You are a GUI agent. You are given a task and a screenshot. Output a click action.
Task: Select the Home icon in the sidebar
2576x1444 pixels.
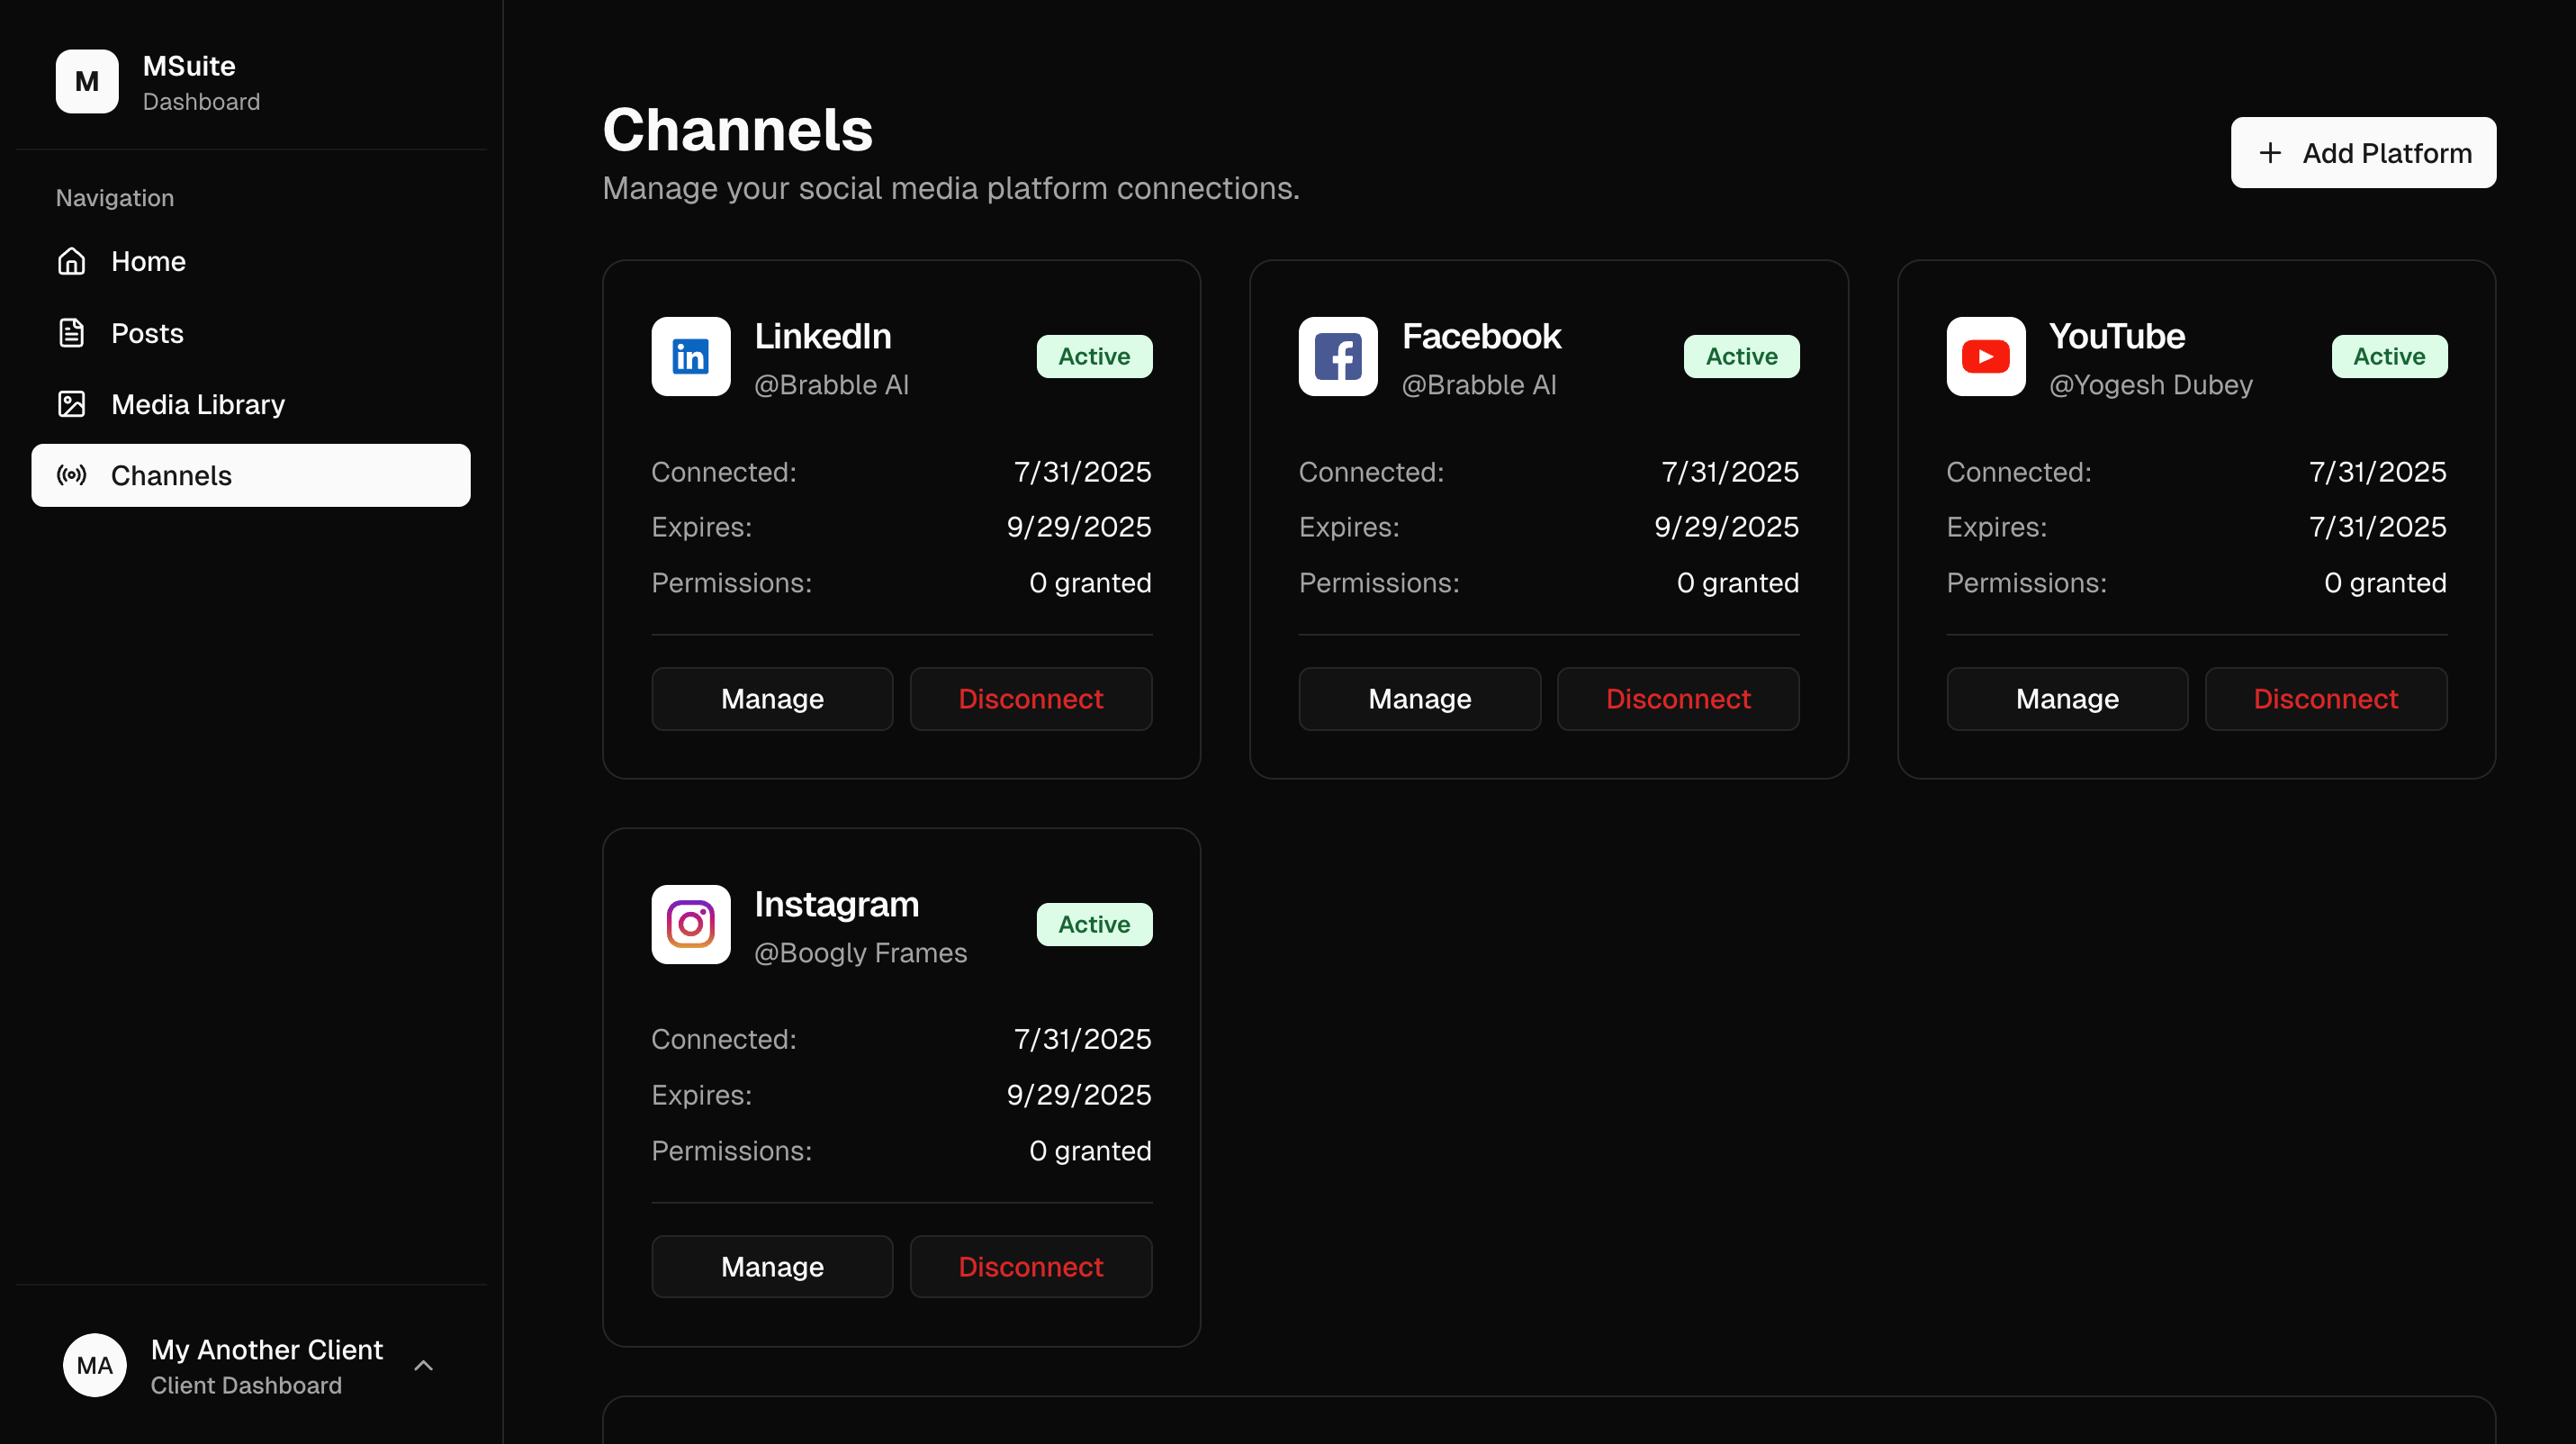click(71, 261)
